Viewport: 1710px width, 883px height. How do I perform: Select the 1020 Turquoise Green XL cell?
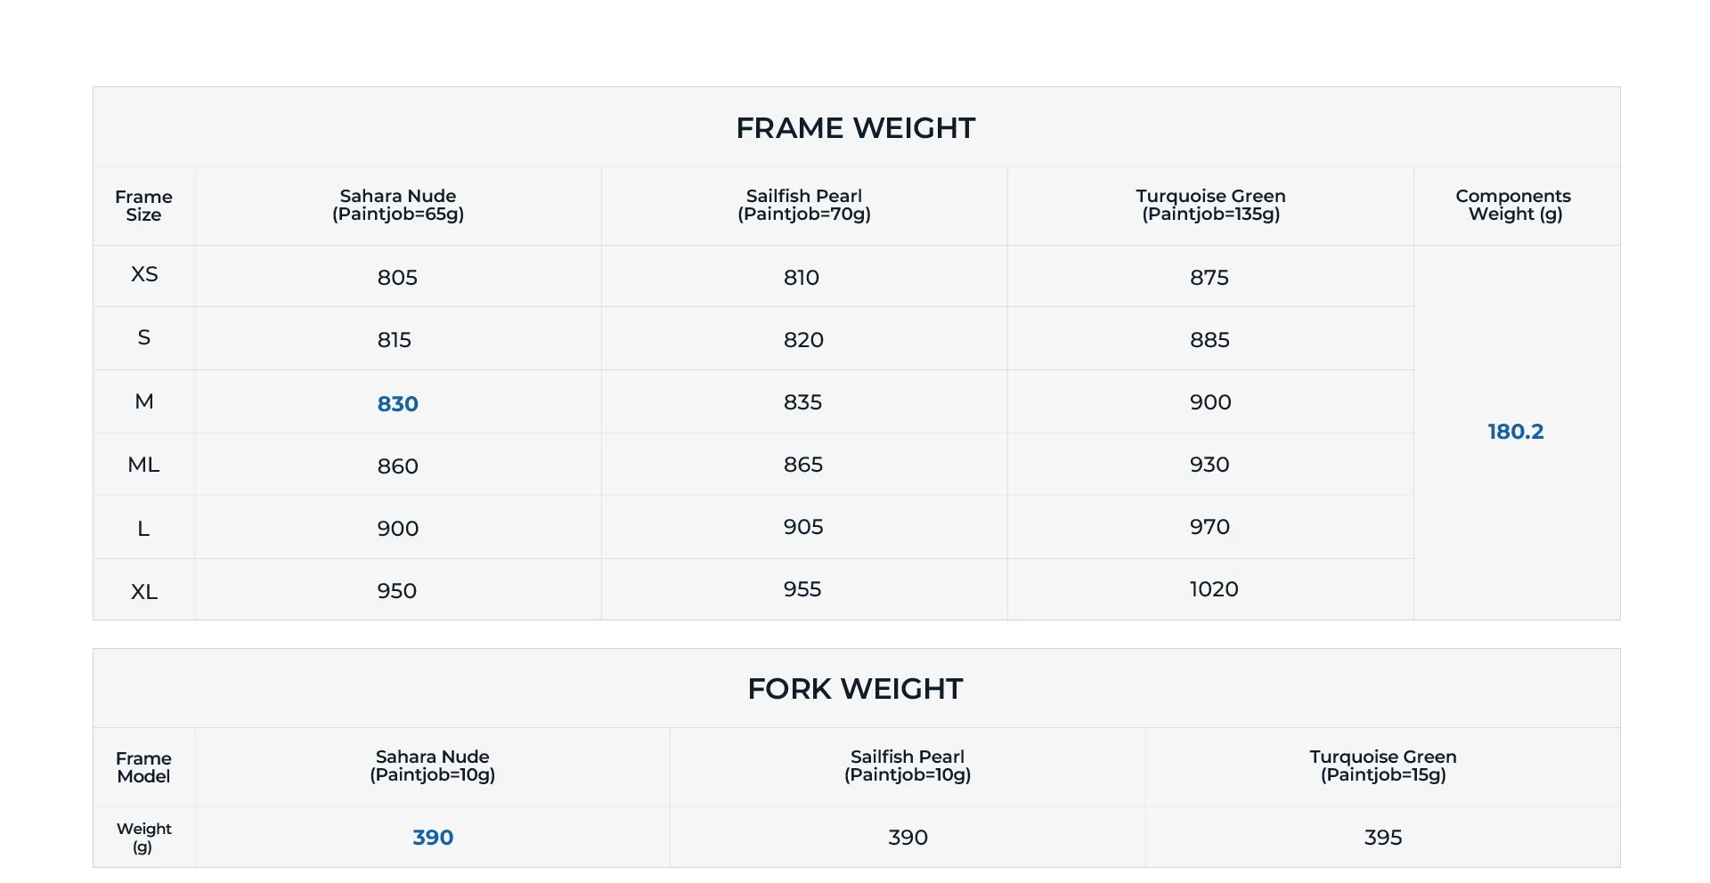[1214, 589]
